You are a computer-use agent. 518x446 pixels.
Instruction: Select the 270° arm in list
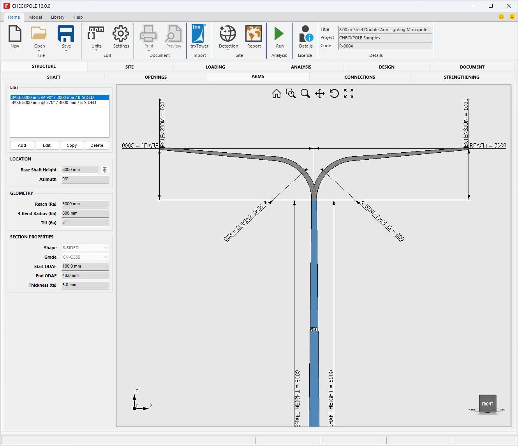coord(54,103)
